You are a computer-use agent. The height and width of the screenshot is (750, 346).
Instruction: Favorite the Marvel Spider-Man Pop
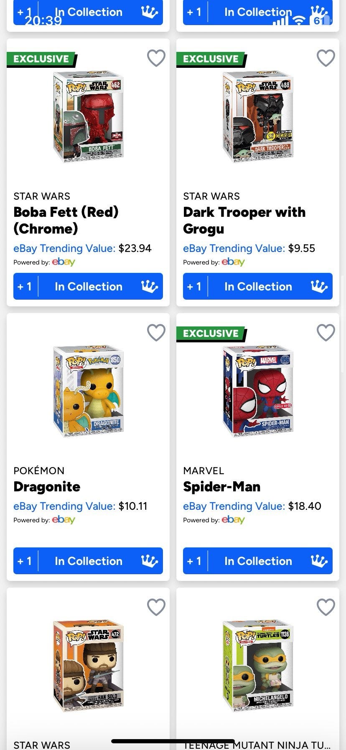pyautogui.click(x=326, y=333)
